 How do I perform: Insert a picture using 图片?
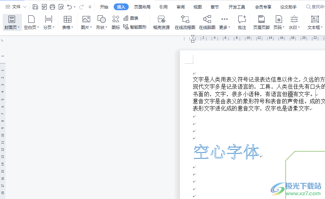point(86,22)
